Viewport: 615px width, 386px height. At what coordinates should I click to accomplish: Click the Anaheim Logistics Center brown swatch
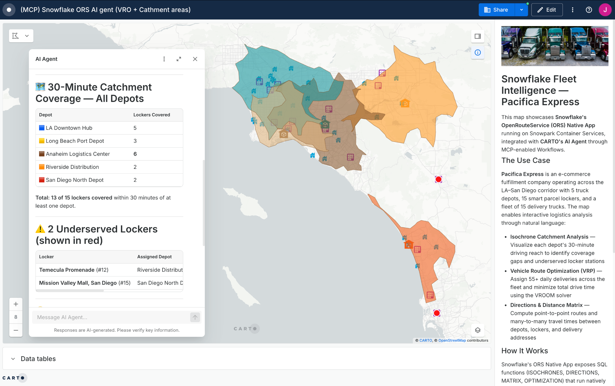[x=42, y=154]
